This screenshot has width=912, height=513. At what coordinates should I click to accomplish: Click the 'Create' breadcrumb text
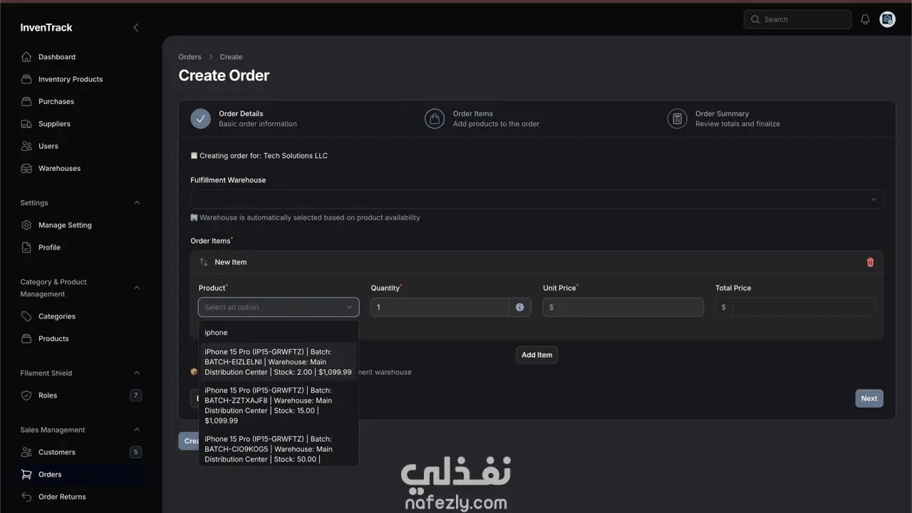(x=231, y=57)
